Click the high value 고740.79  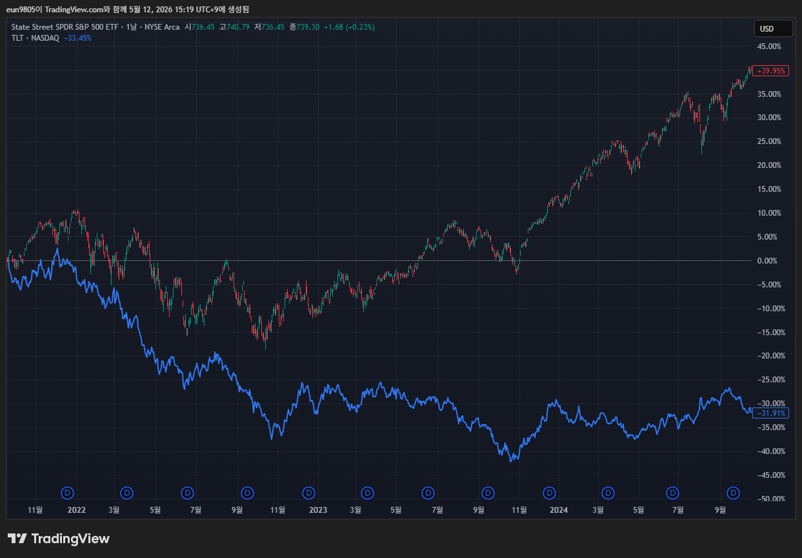tap(234, 27)
